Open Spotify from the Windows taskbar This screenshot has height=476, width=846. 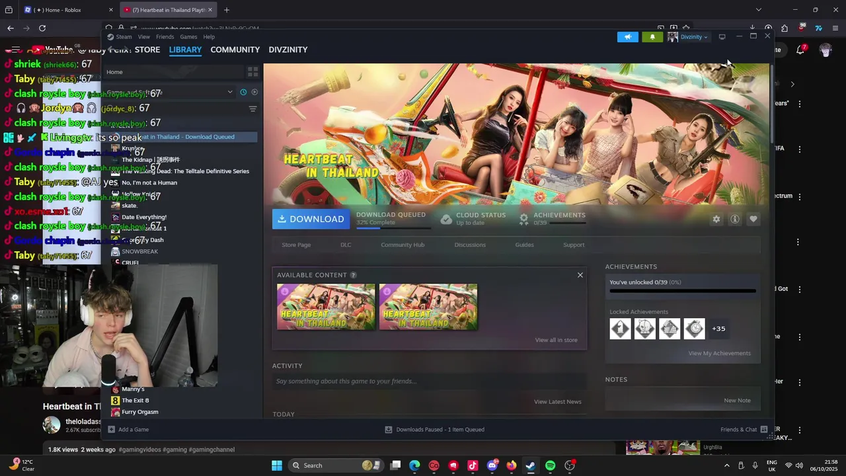(x=550, y=465)
